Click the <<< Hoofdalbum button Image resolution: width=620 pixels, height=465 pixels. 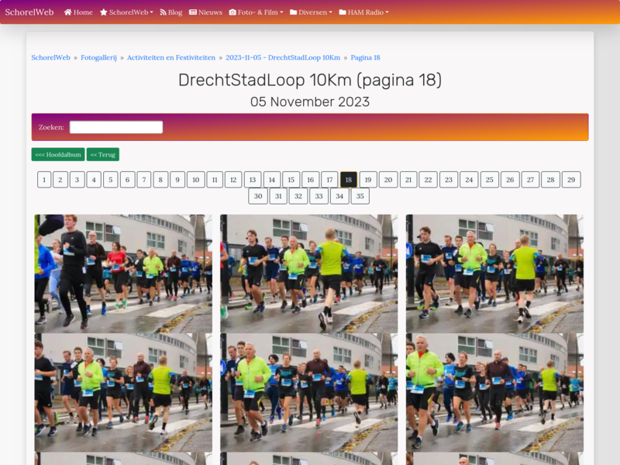click(x=58, y=154)
